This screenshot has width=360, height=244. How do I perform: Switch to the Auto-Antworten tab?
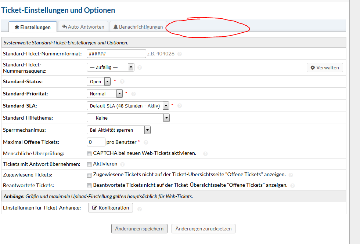pyautogui.click(x=83, y=27)
